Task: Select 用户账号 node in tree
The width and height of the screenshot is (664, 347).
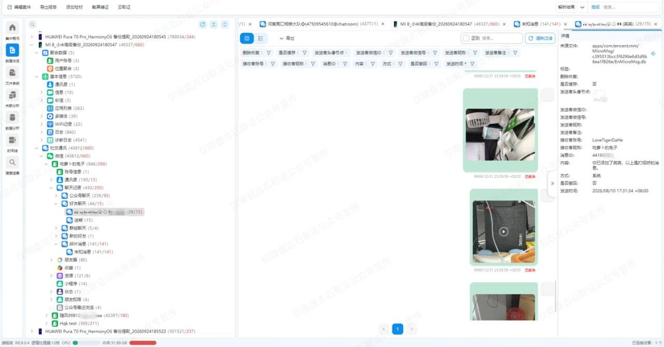Action: [x=63, y=61]
